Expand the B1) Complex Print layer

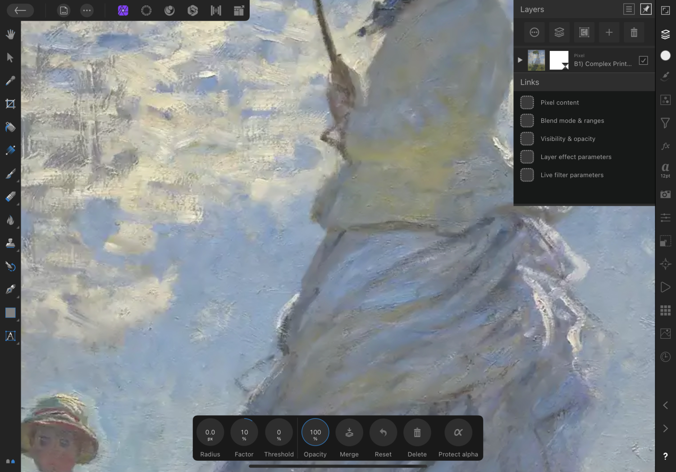(x=520, y=59)
